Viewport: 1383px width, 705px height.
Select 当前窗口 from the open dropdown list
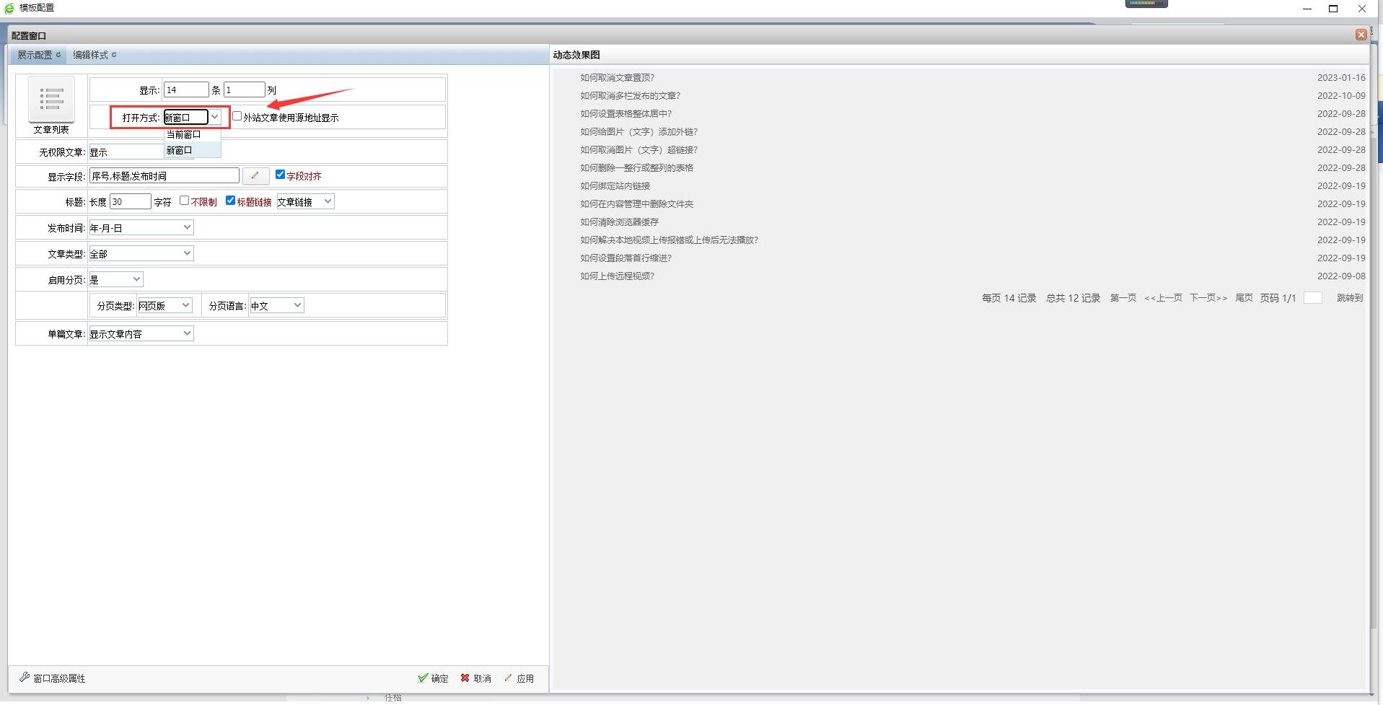(x=184, y=134)
